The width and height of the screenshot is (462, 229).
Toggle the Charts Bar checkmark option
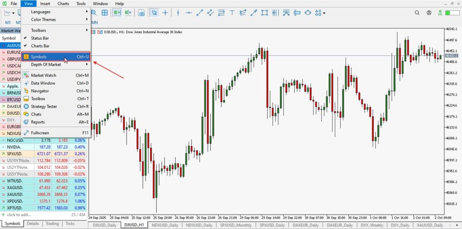[40, 46]
